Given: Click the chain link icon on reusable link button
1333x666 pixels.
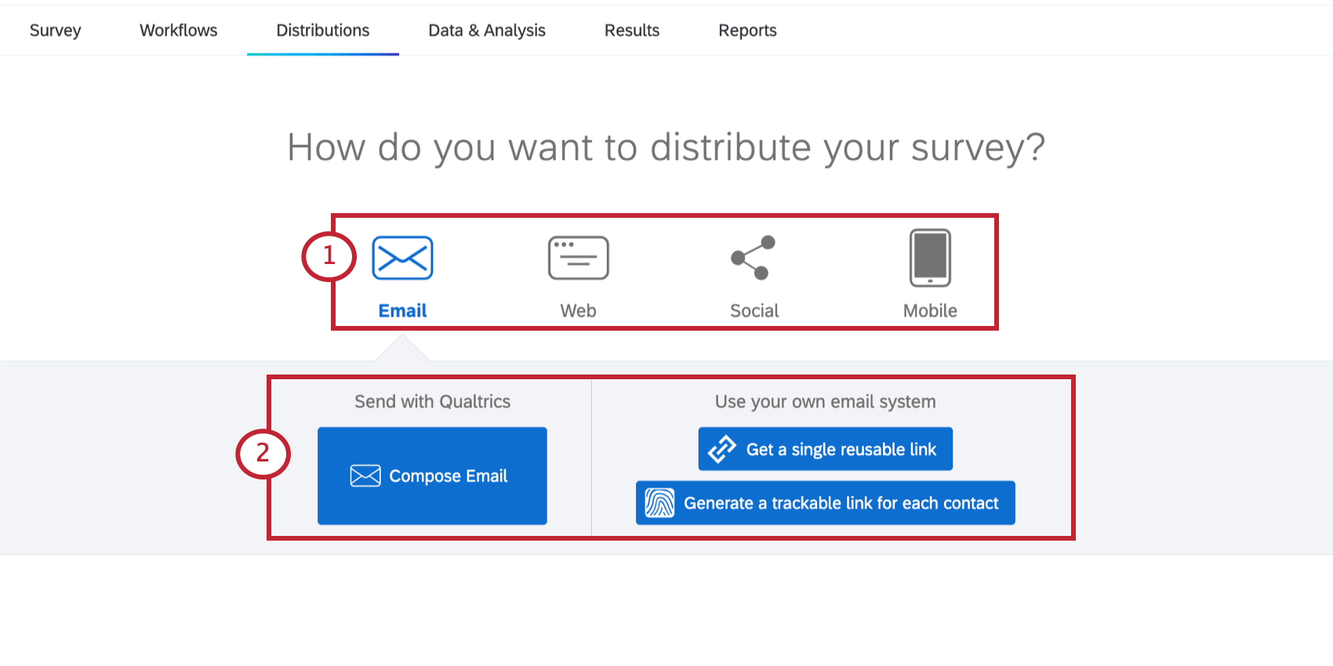Looking at the screenshot, I should click(x=721, y=449).
